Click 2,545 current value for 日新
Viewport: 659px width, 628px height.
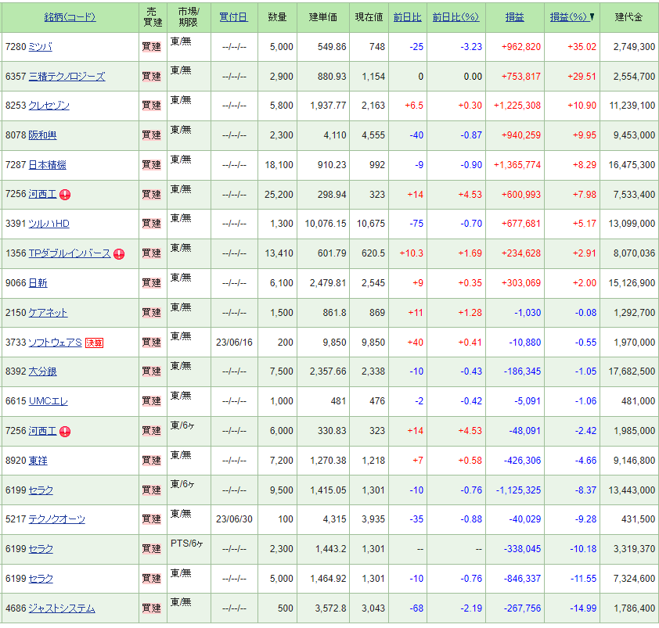[373, 283]
